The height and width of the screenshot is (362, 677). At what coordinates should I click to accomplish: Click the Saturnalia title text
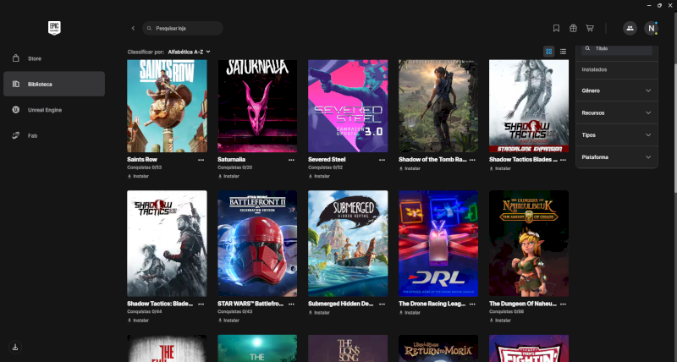(231, 159)
